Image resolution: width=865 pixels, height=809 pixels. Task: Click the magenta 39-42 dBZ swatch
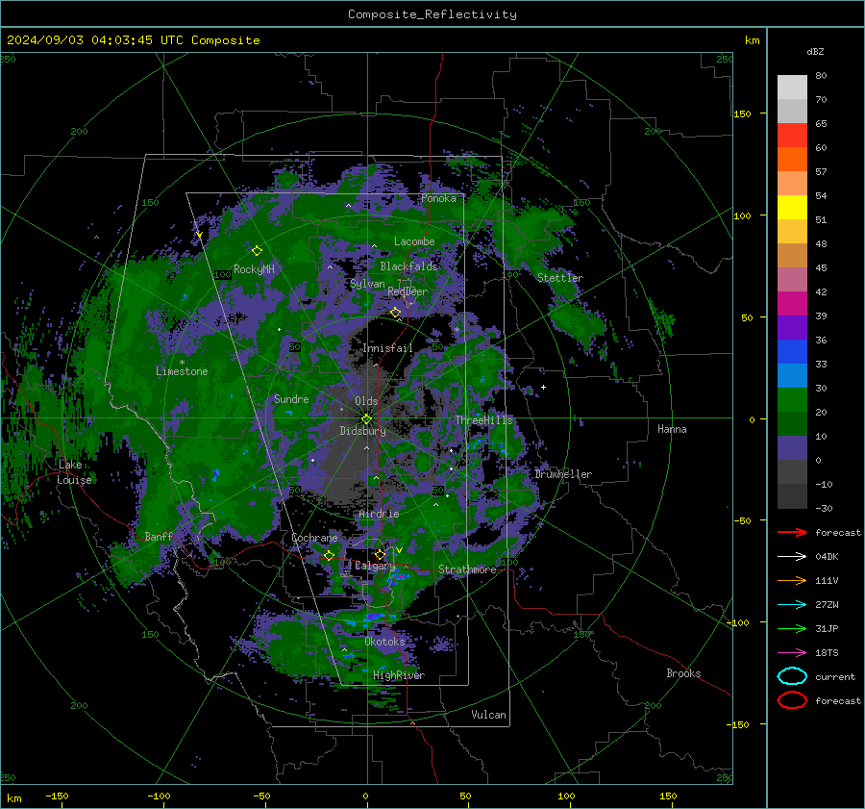(792, 304)
